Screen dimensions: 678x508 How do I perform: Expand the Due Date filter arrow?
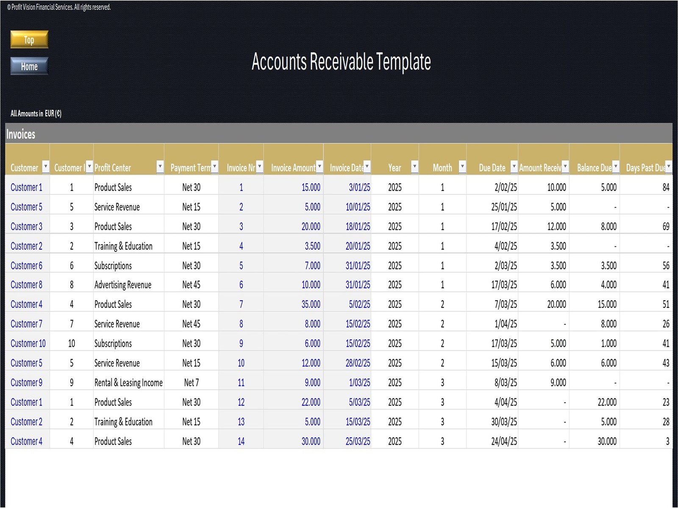(x=514, y=167)
